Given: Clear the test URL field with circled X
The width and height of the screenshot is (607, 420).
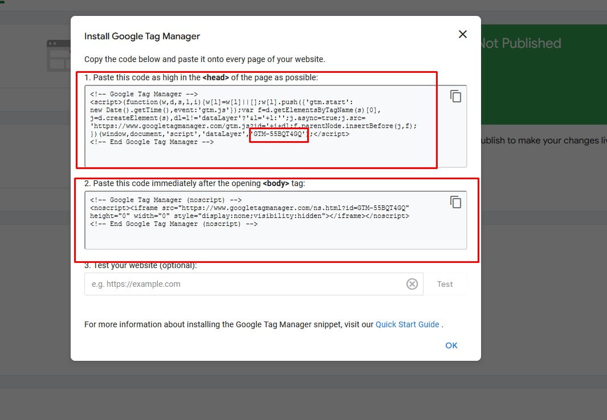Looking at the screenshot, I should pos(412,284).
